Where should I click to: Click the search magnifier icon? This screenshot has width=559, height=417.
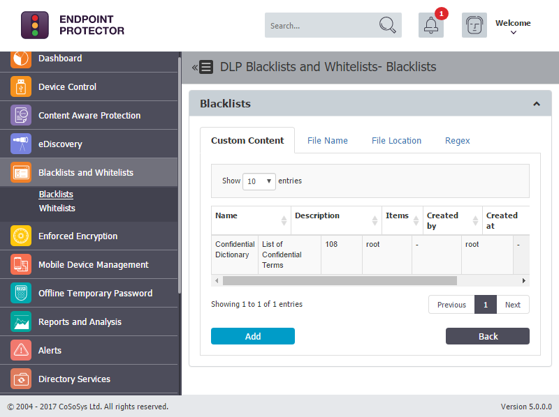(387, 25)
